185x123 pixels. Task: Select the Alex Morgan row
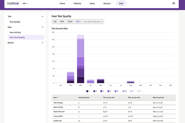(x=113, y=103)
